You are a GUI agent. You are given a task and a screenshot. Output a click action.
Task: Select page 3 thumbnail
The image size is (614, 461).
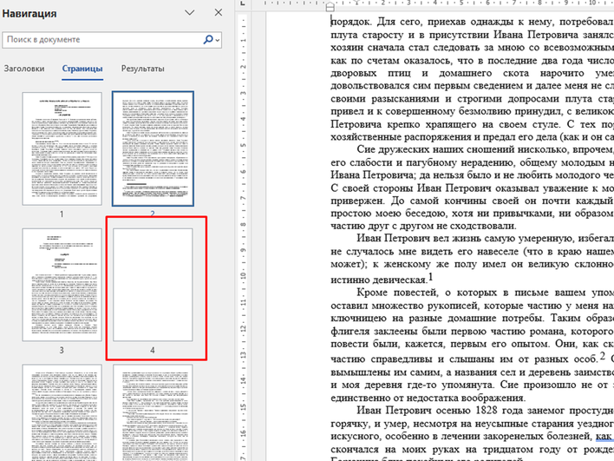coord(62,285)
